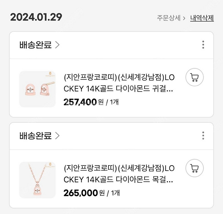
Task: Add the LOCKEY necklace to cart
Action: click(194, 169)
